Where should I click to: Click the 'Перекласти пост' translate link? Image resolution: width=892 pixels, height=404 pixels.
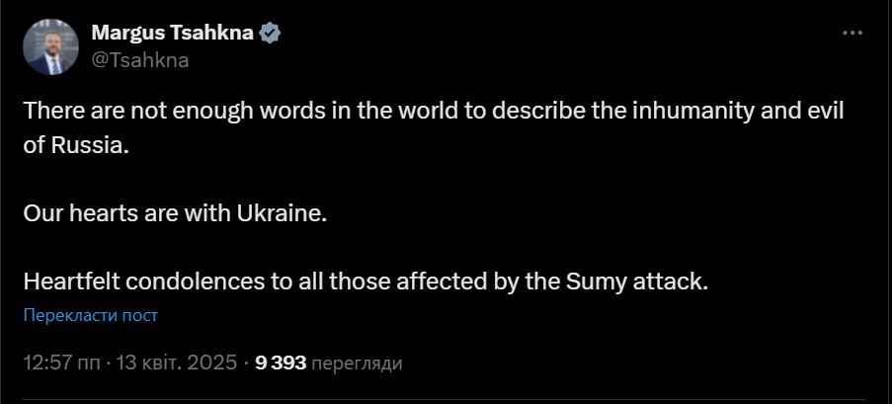point(91,315)
